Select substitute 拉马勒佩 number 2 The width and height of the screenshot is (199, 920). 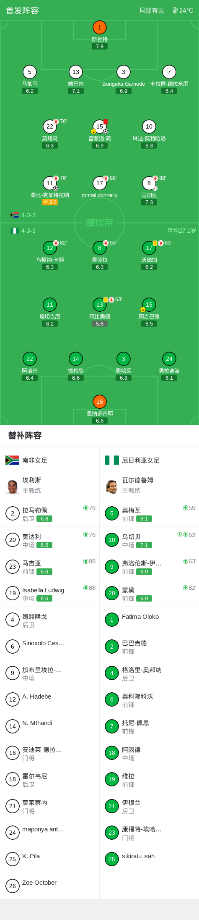(x=50, y=514)
